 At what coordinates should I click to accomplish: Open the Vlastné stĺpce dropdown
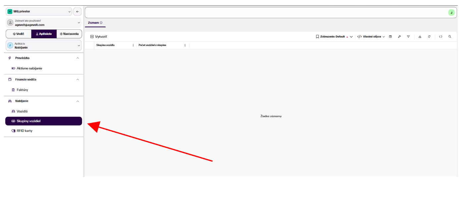(x=371, y=37)
